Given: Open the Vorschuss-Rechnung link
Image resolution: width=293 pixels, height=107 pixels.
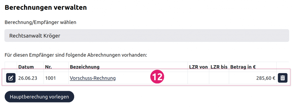Looking at the screenshot, I should coord(93,78).
